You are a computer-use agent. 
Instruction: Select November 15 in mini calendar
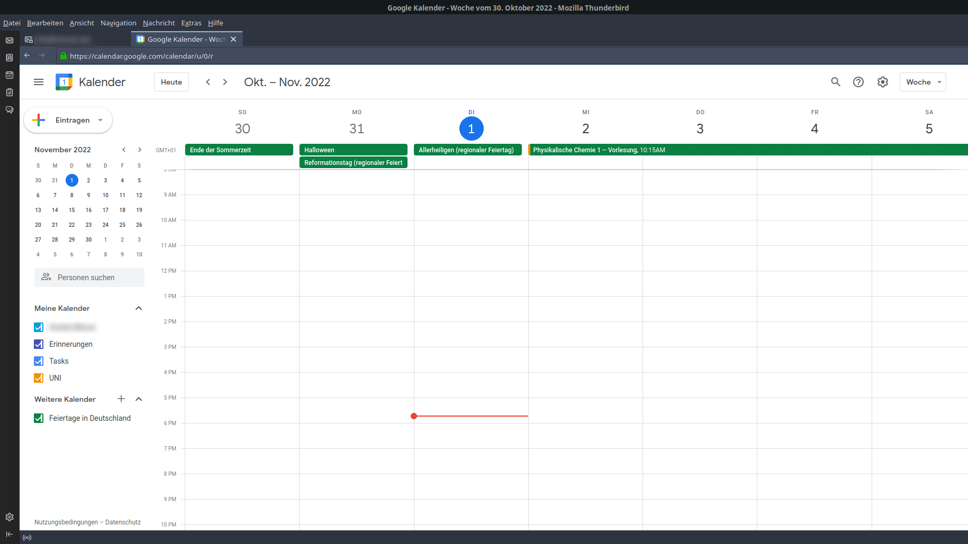coord(72,210)
